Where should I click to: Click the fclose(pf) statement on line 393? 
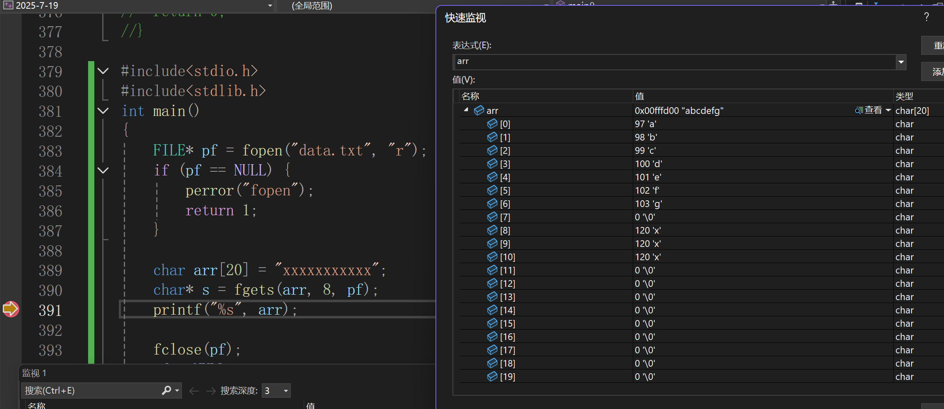(197, 350)
